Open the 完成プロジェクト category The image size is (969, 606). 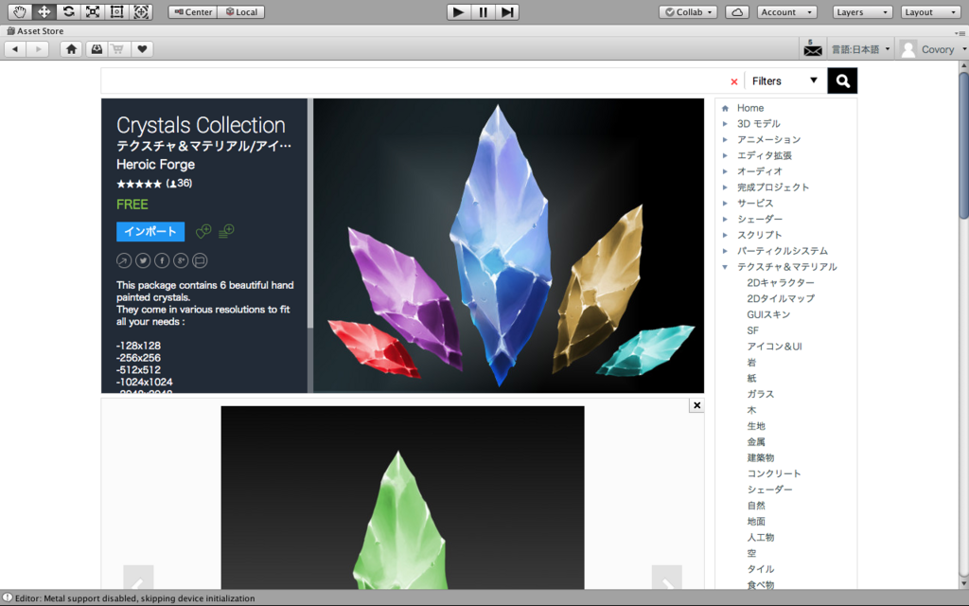pyautogui.click(x=773, y=187)
